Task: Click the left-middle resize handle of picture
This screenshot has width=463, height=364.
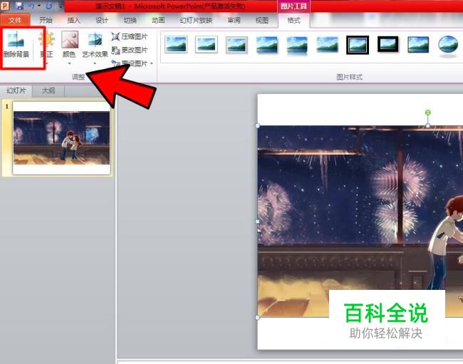Action: 257,222
